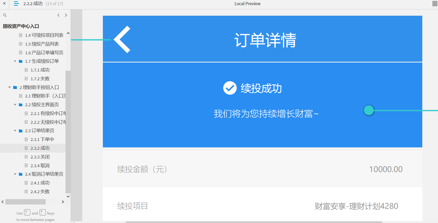Screen dimensions: 438x223
Task: Click the page icon next to 2.4.2 失败
Action: click(26, 192)
